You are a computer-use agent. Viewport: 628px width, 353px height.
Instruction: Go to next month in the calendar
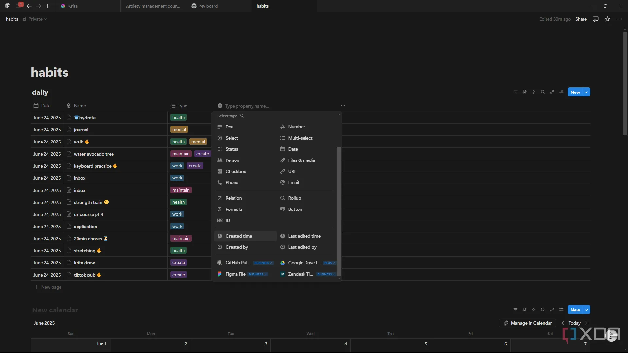(586, 323)
